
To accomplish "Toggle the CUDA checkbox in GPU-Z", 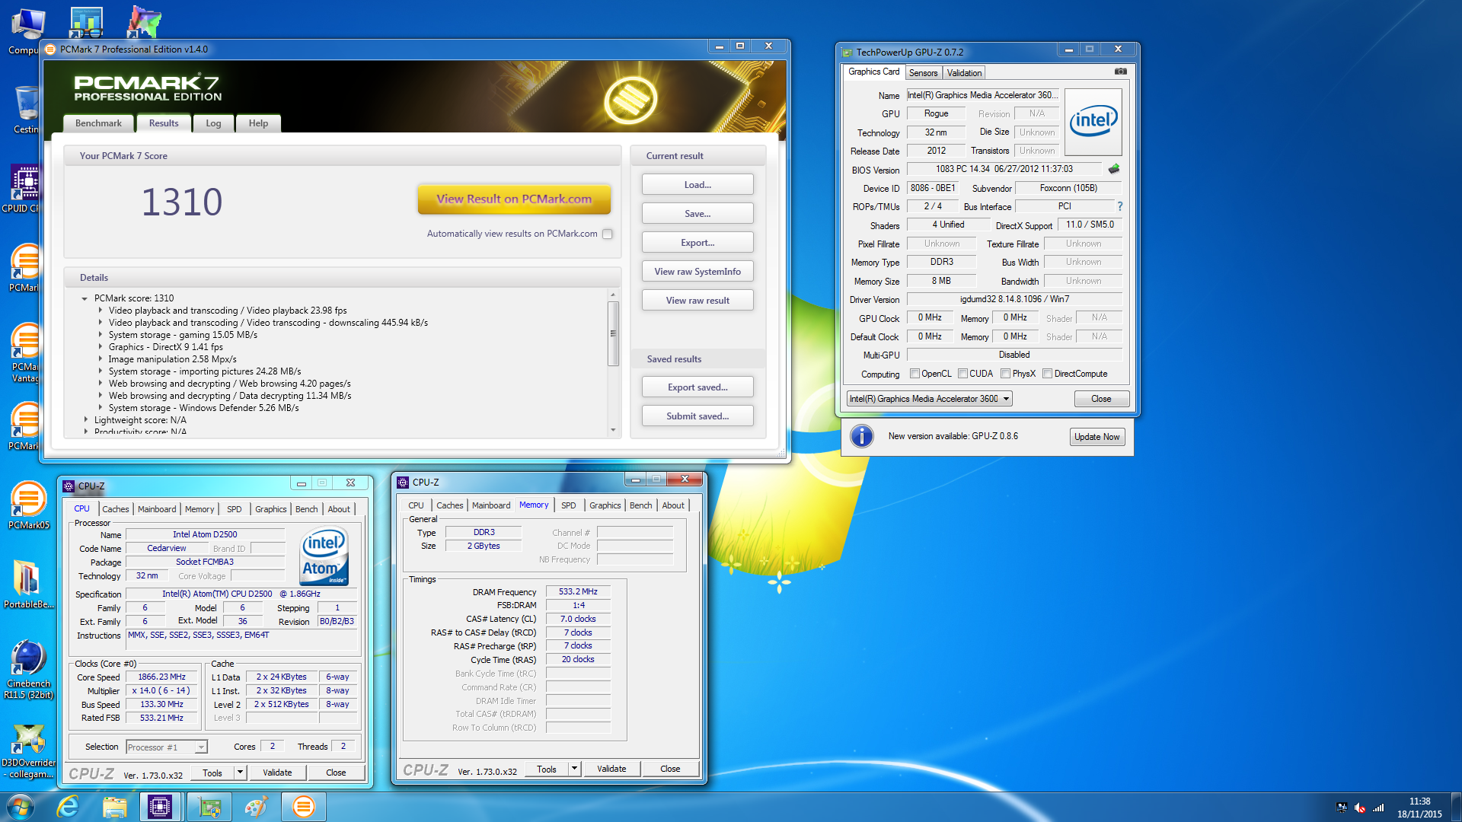I will point(962,374).
